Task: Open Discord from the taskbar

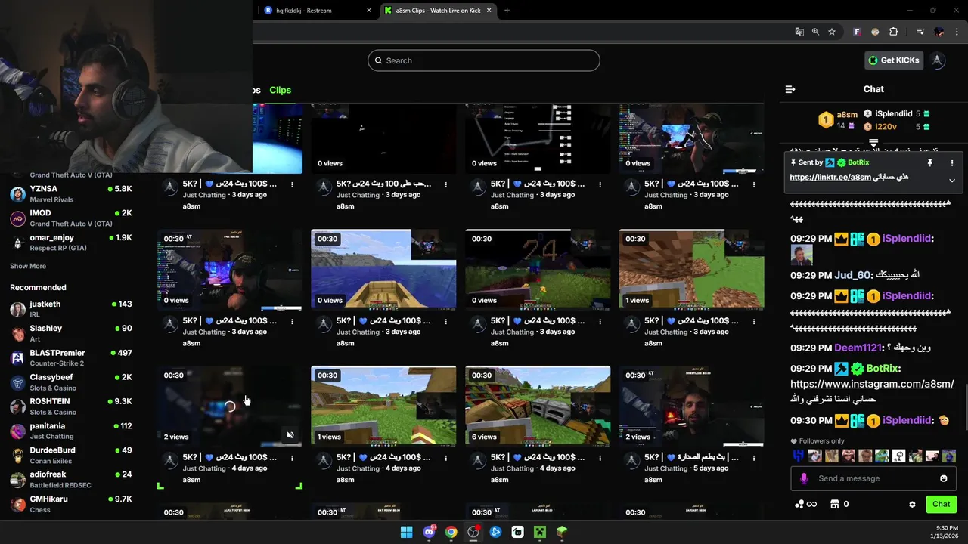Action: pos(429,532)
